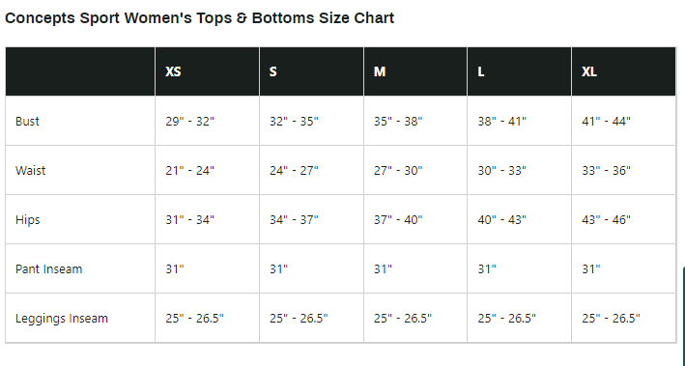This screenshot has width=685, height=366.
Task: Click the Pant Inseam row label
Action: pyautogui.click(x=48, y=269)
